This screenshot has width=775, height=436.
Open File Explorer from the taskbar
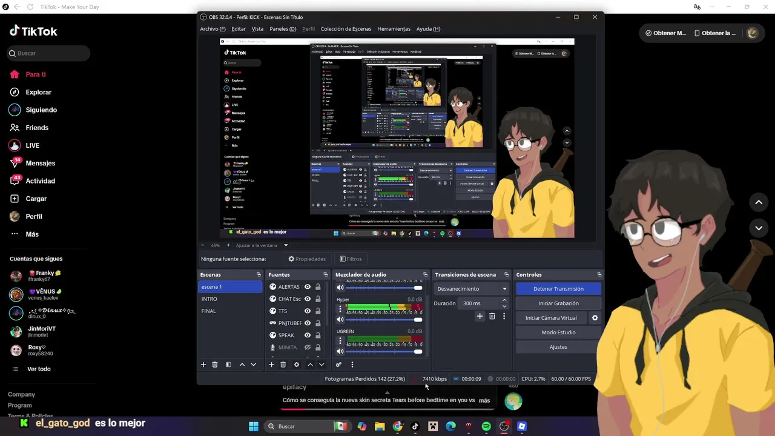click(x=380, y=426)
